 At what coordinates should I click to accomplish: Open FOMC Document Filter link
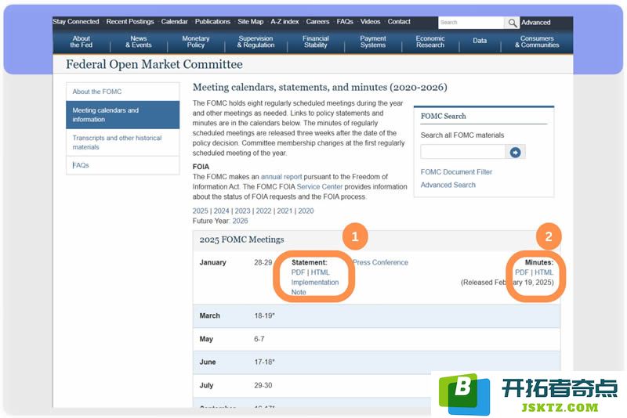456,172
